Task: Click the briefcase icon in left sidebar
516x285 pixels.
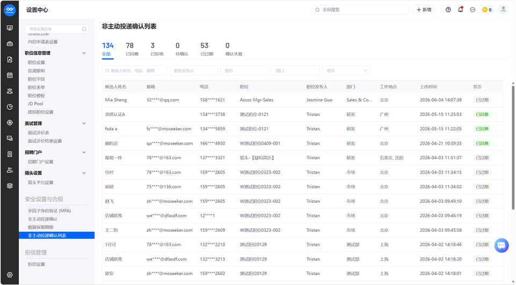Action: [10, 44]
